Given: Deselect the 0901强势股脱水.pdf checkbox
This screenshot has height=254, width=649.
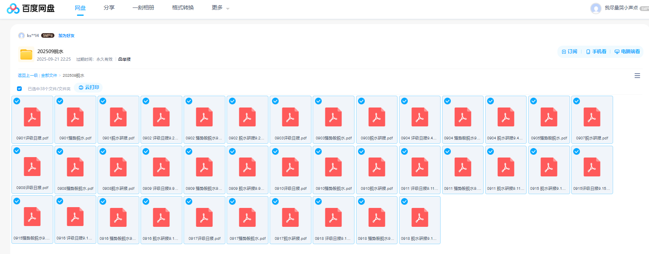Looking at the screenshot, I should (x=60, y=101).
